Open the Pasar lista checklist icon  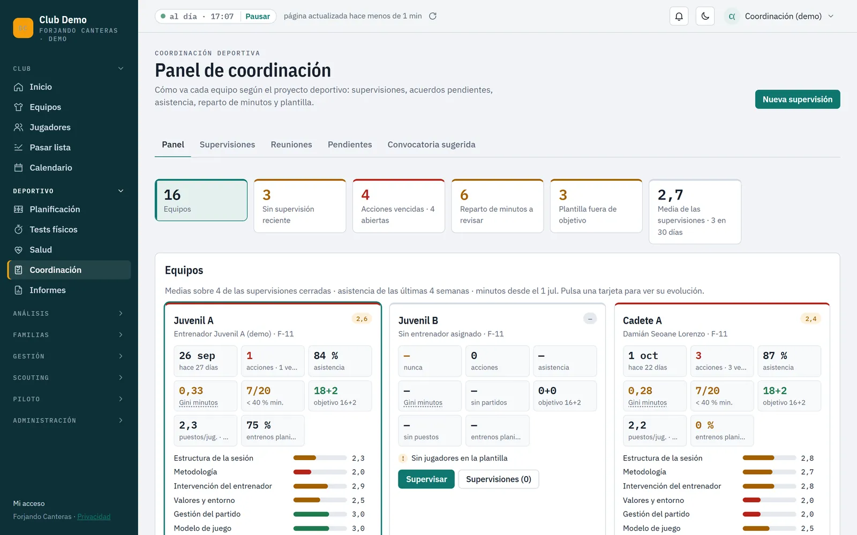coord(18,147)
